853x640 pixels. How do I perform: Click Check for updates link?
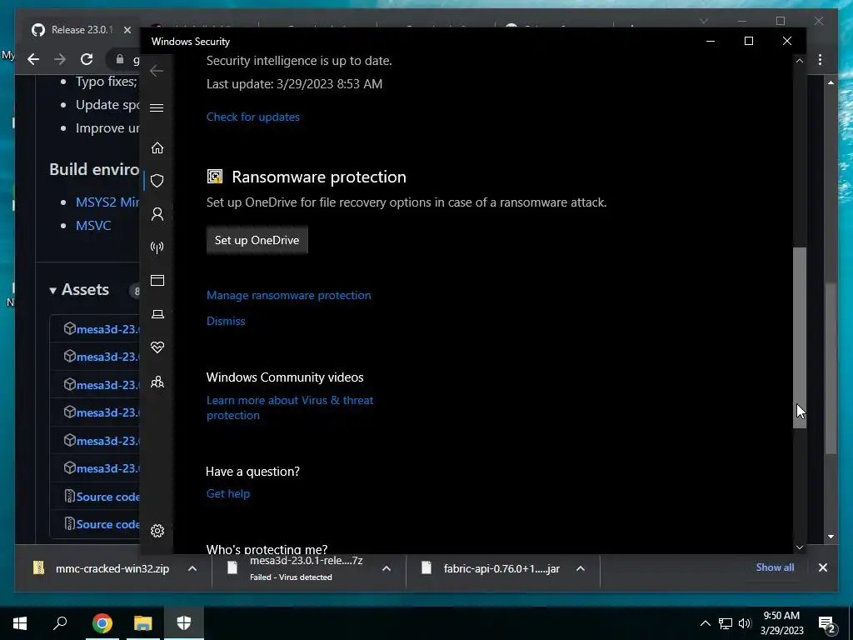(253, 117)
